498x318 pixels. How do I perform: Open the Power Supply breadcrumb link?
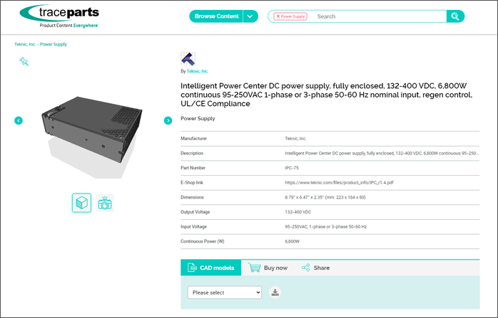pyautogui.click(x=54, y=44)
